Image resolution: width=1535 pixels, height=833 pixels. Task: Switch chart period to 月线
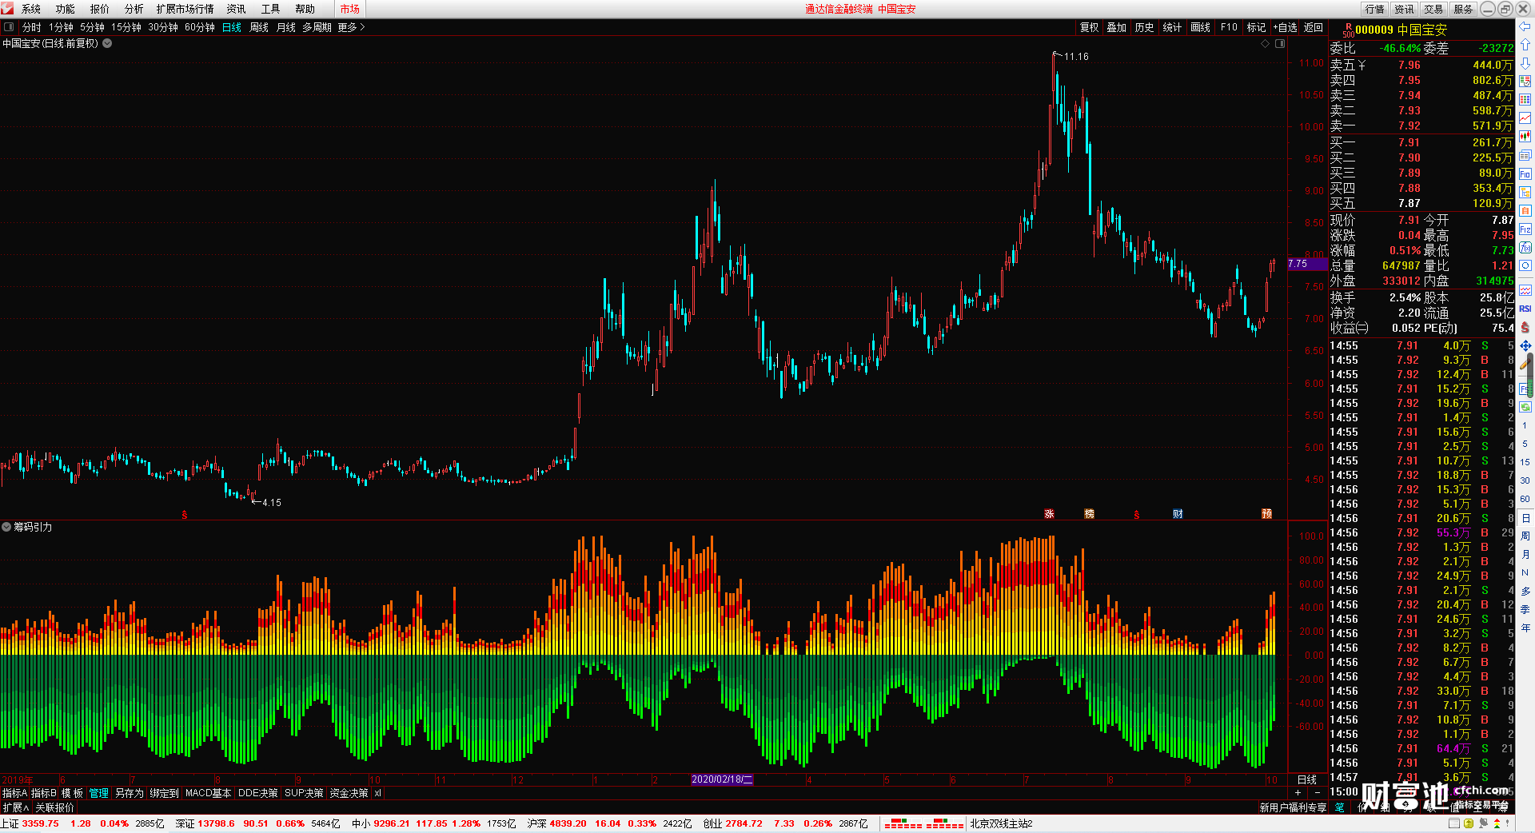click(286, 27)
